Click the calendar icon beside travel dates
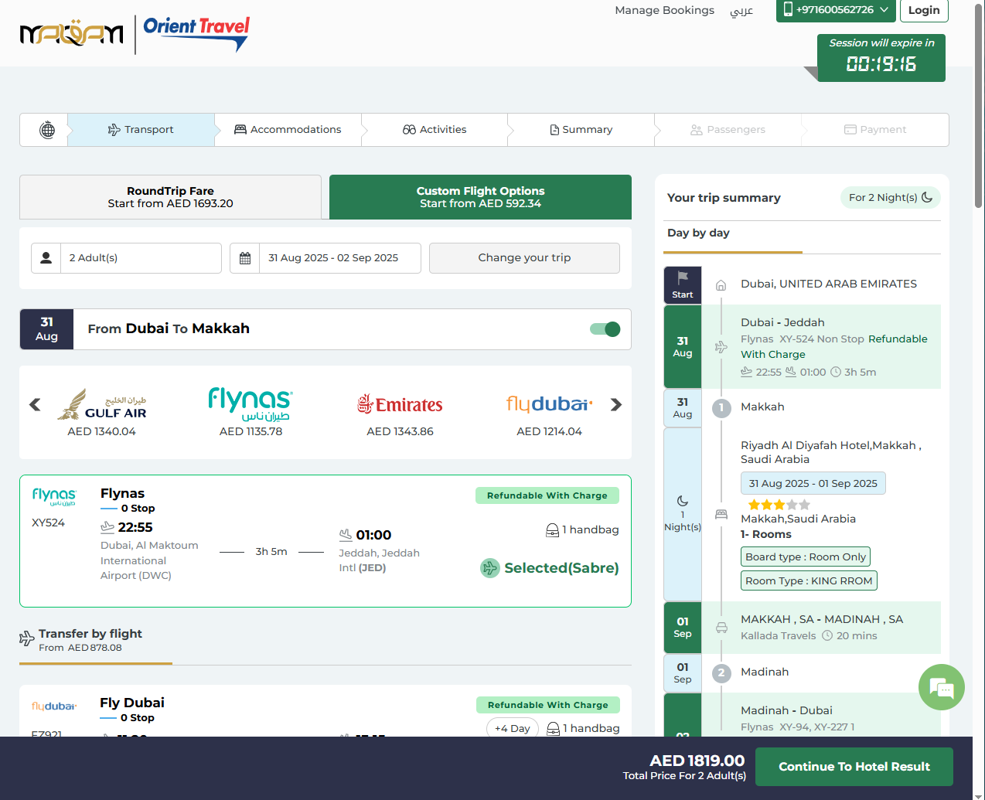The image size is (985, 800). 245,258
